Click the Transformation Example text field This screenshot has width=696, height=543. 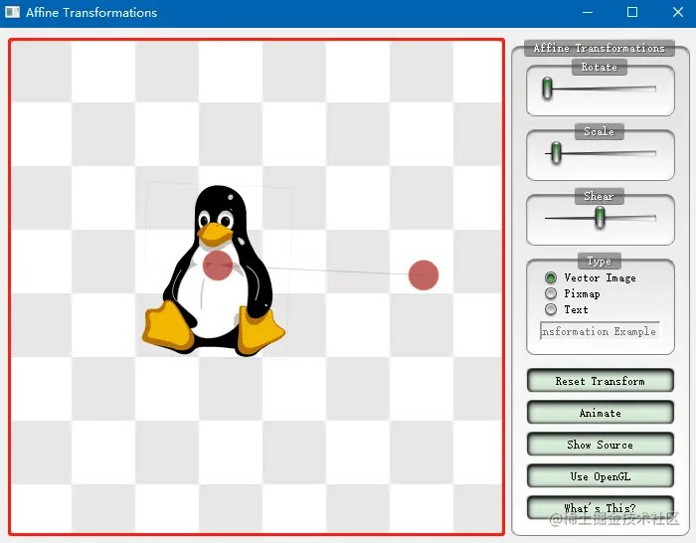pyautogui.click(x=601, y=331)
